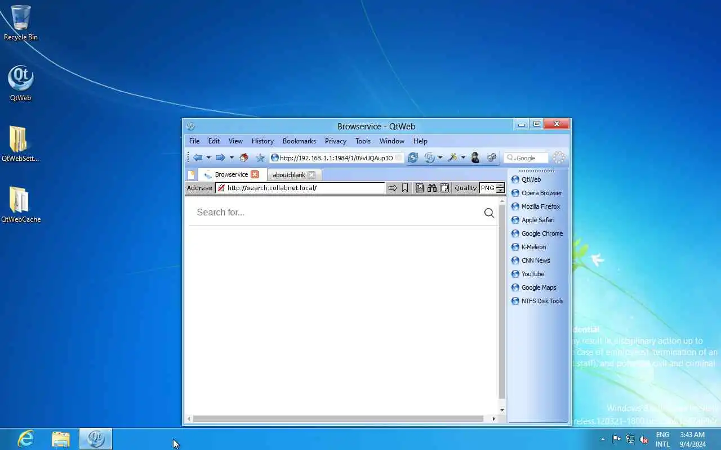The height and width of the screenshot is (450, 721).
Task: Open the Bookmarks menu
Action: pyautogui.click(x=299, y=141)
